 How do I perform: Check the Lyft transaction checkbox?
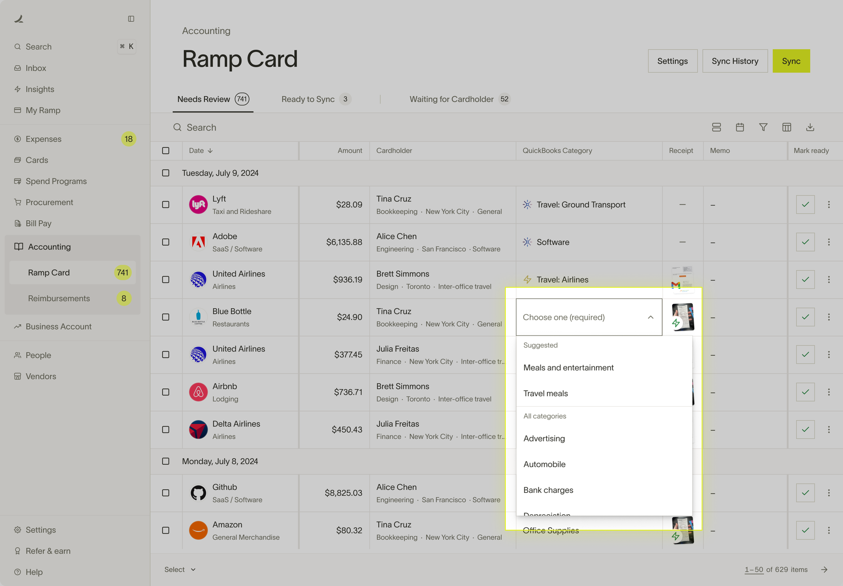166,205
